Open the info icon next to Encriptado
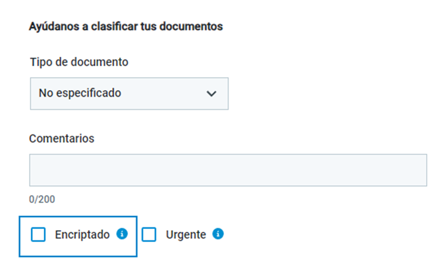The height and width of the screenshot is (276, 441). pyautogui.click(x=122, y=234)
